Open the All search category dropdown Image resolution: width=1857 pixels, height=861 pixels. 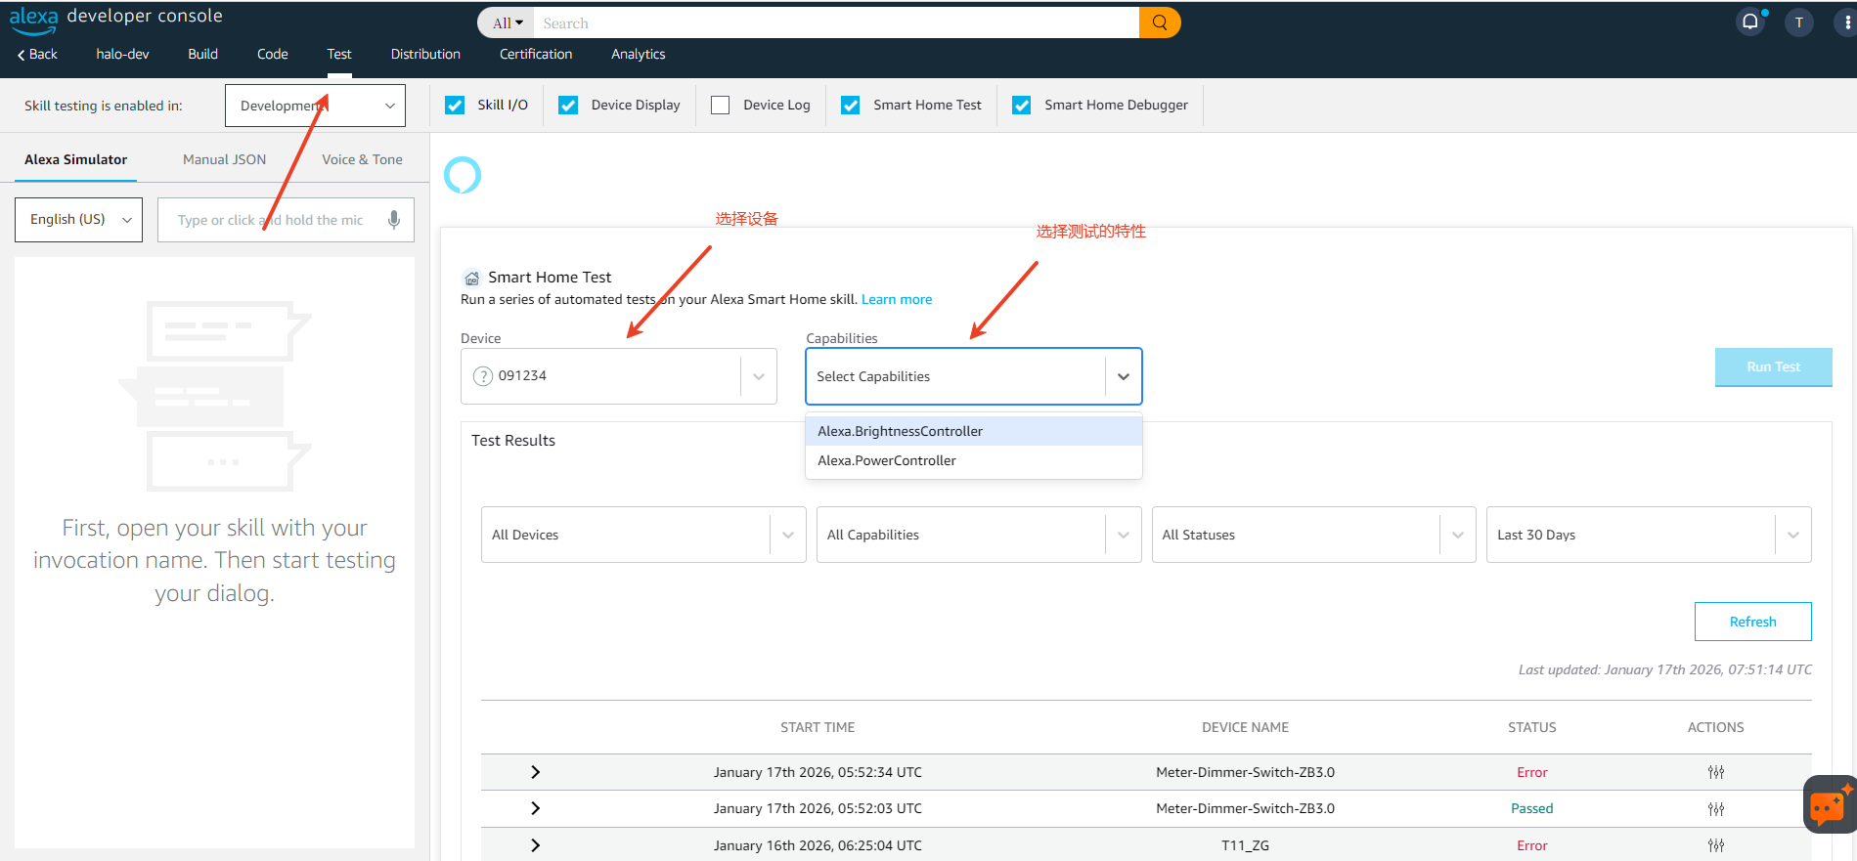507,22
